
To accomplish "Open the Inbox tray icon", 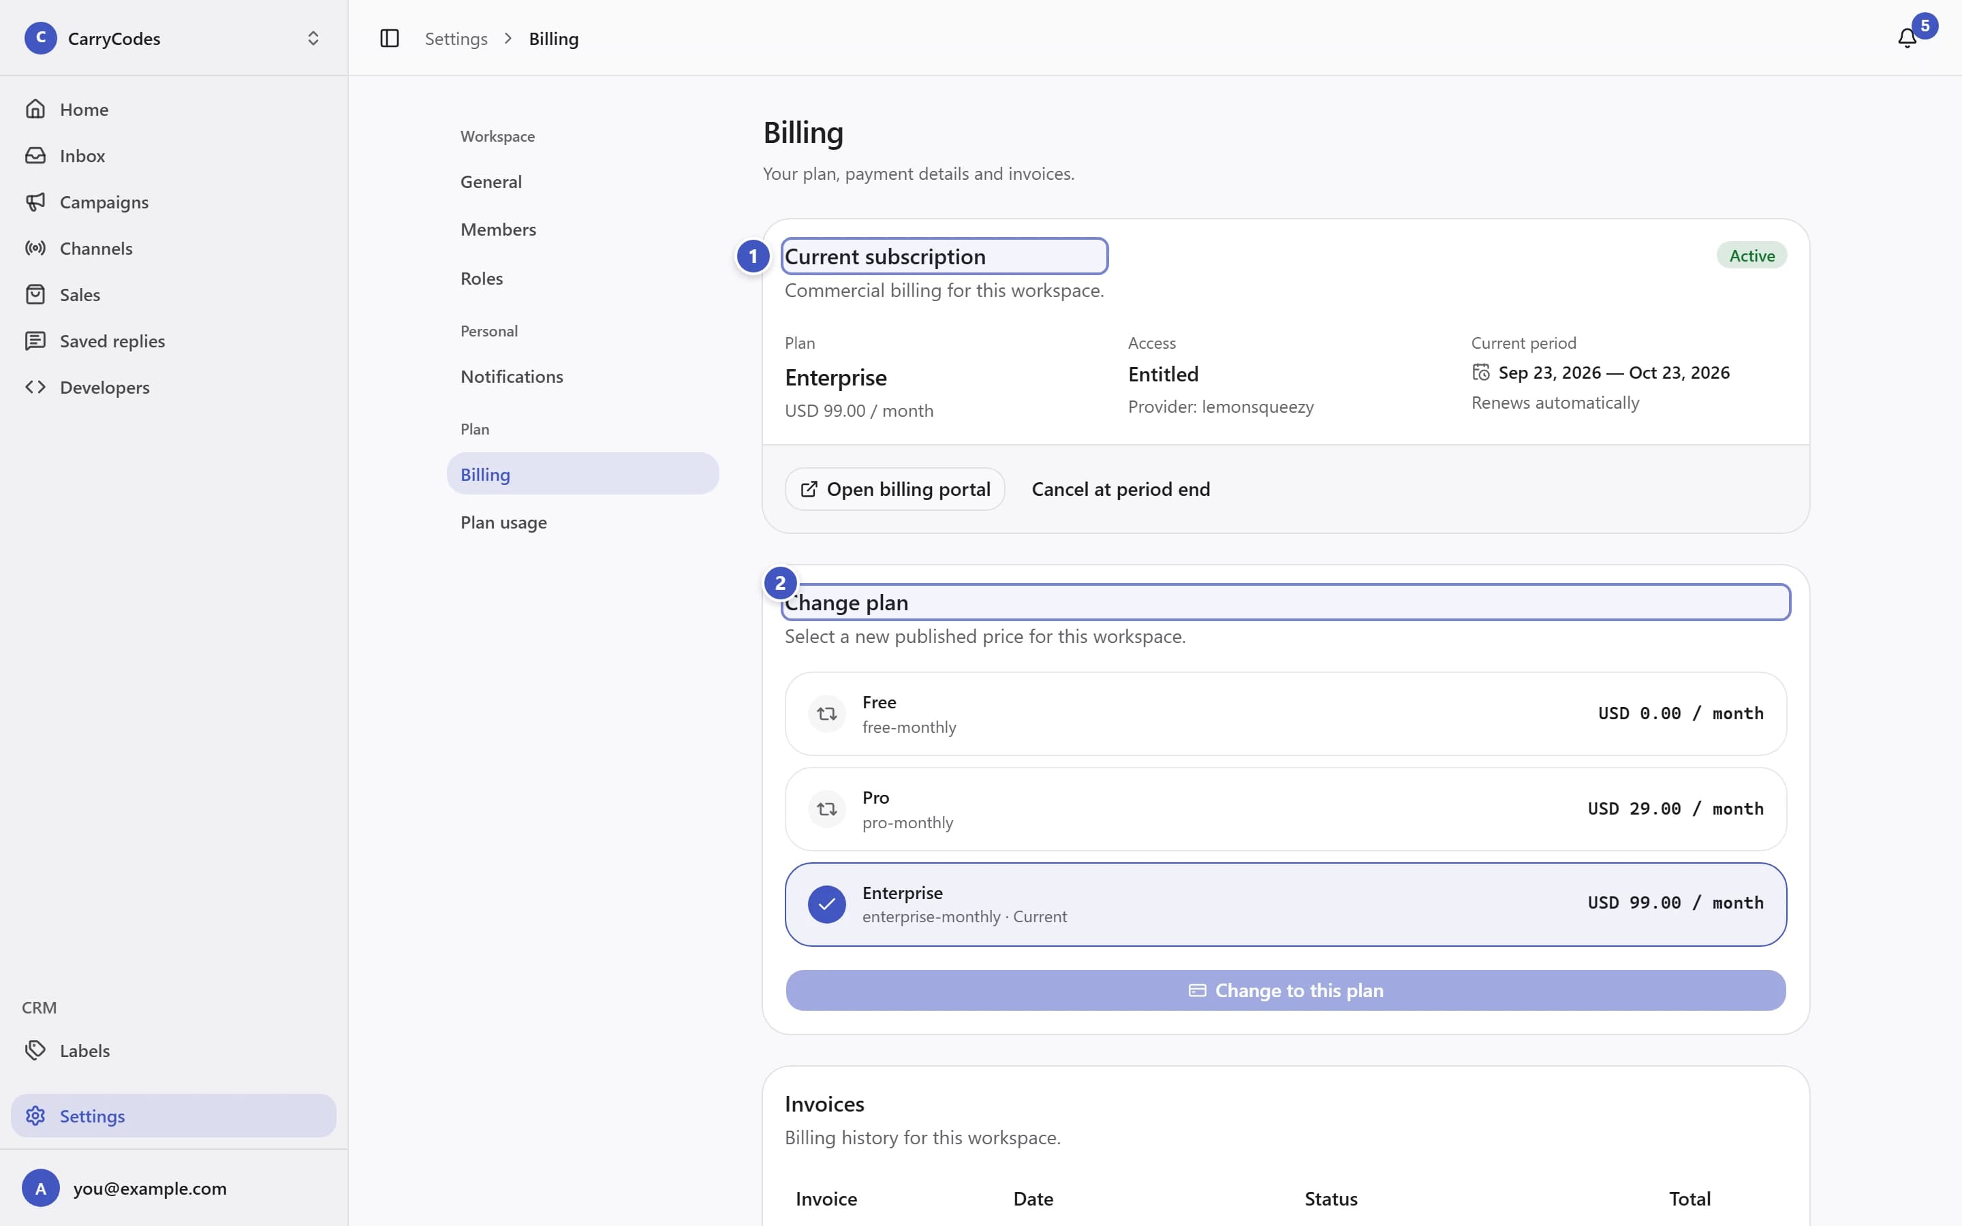I will 35,155.
